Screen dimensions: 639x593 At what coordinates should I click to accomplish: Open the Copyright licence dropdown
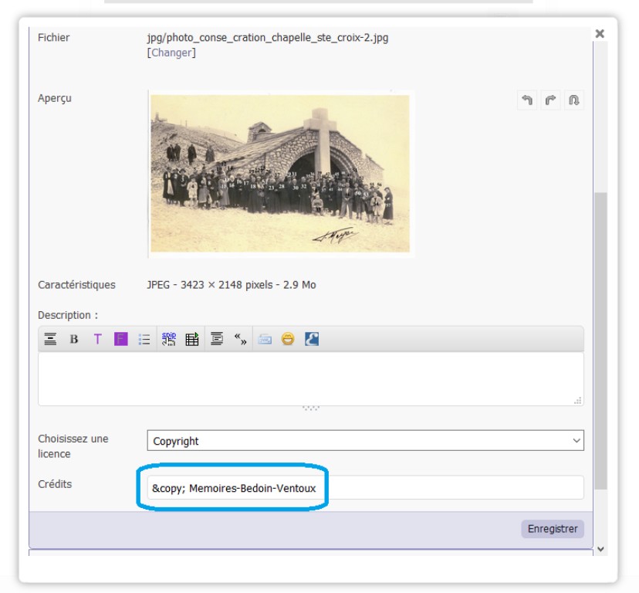point(366,441)
